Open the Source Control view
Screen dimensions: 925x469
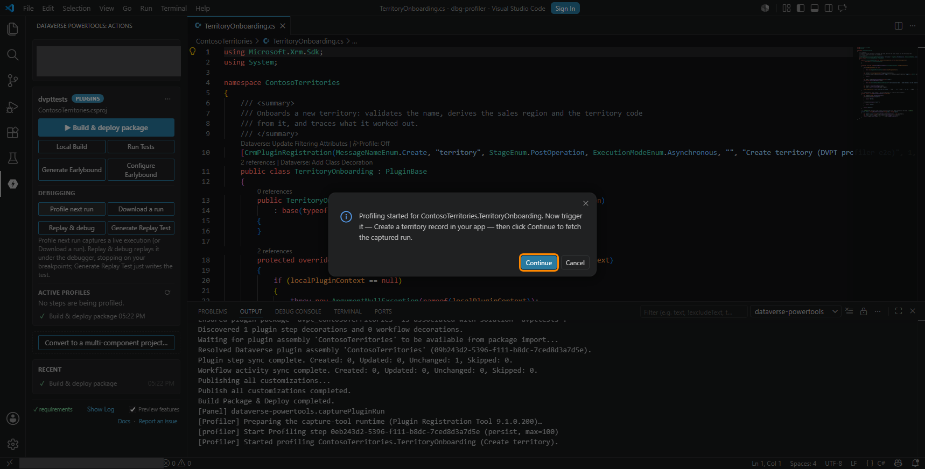point(12,81)
